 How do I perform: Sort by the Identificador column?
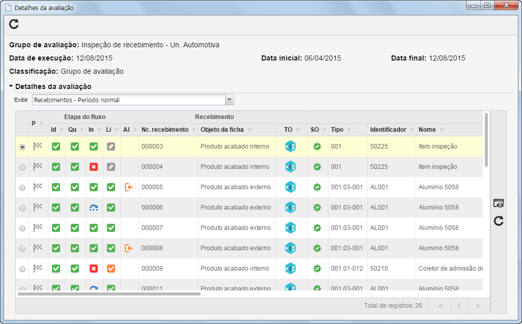(412, 130)
